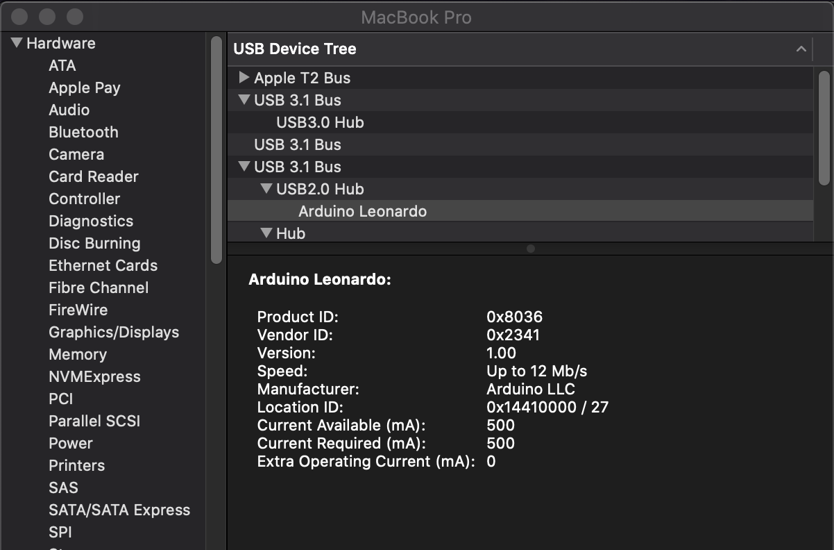Select Disc Burning category
The height and width of the screenshot is (550, 834).
pyautogui.click(x=94, y=243)
